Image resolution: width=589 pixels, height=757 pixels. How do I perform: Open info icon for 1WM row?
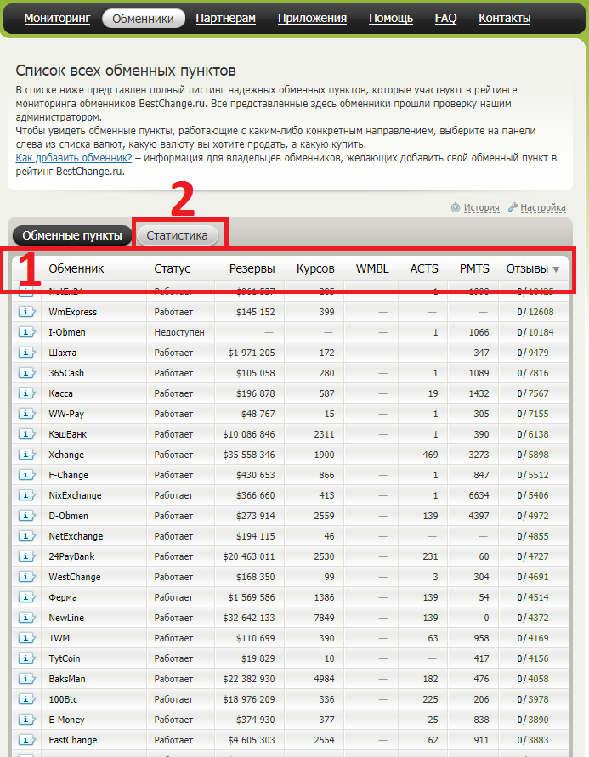point(26,638)
